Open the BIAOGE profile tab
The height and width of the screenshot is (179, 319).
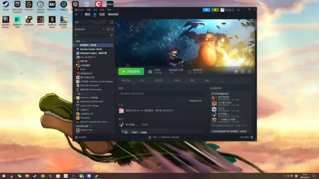pos(113,14)
